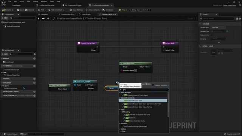The width and height of the screenshot is (242, 136).
Task: Close the FirstPersonGameMode tab
Action: (112, 5)
